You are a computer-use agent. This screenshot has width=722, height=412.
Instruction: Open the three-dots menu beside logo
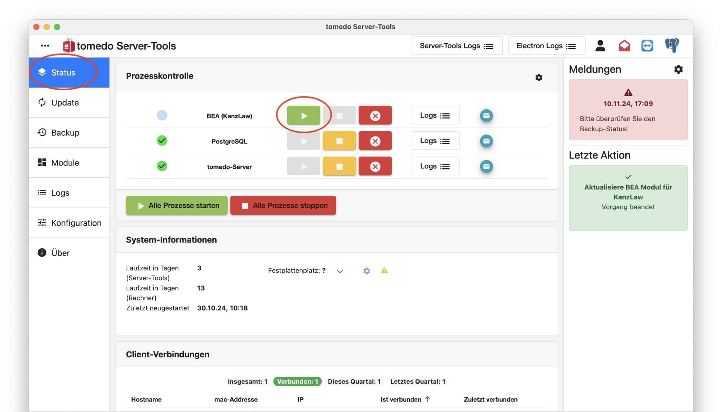pyautogui.click(x=45, y=46)
